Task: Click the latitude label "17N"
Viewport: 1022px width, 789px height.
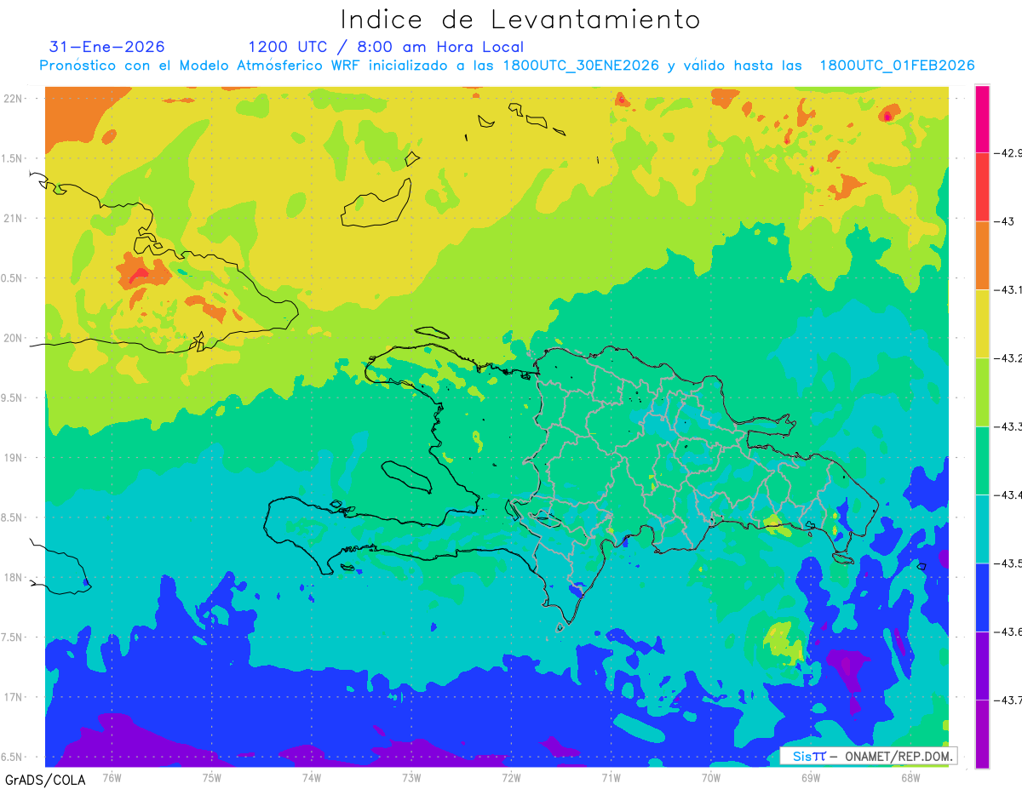Action: coord(14,697)
